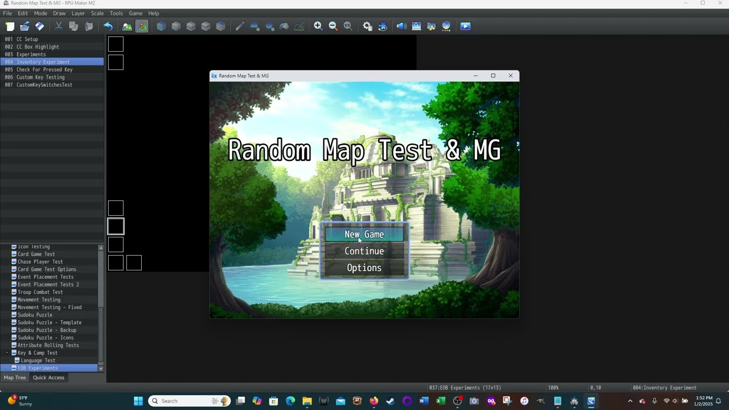Open the Mode menu

click(40, 13)
